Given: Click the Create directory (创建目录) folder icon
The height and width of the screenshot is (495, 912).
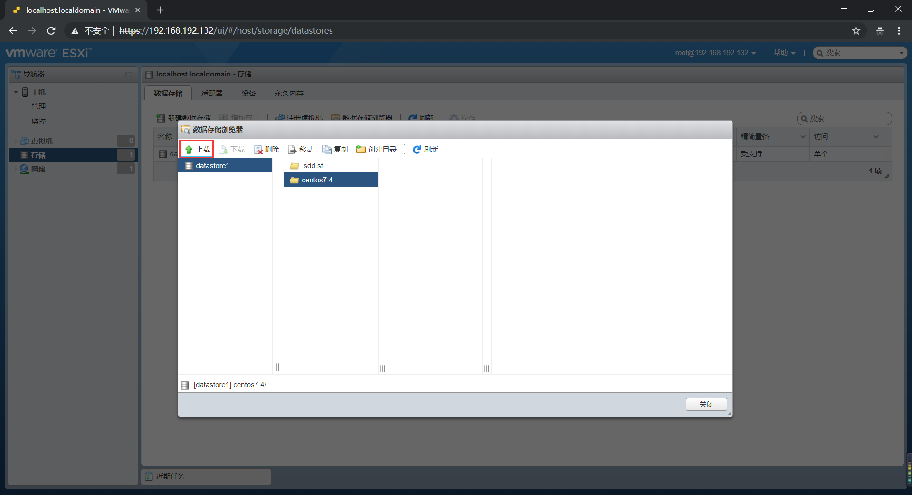Looking at the screenshot, I should click(361, 150).
